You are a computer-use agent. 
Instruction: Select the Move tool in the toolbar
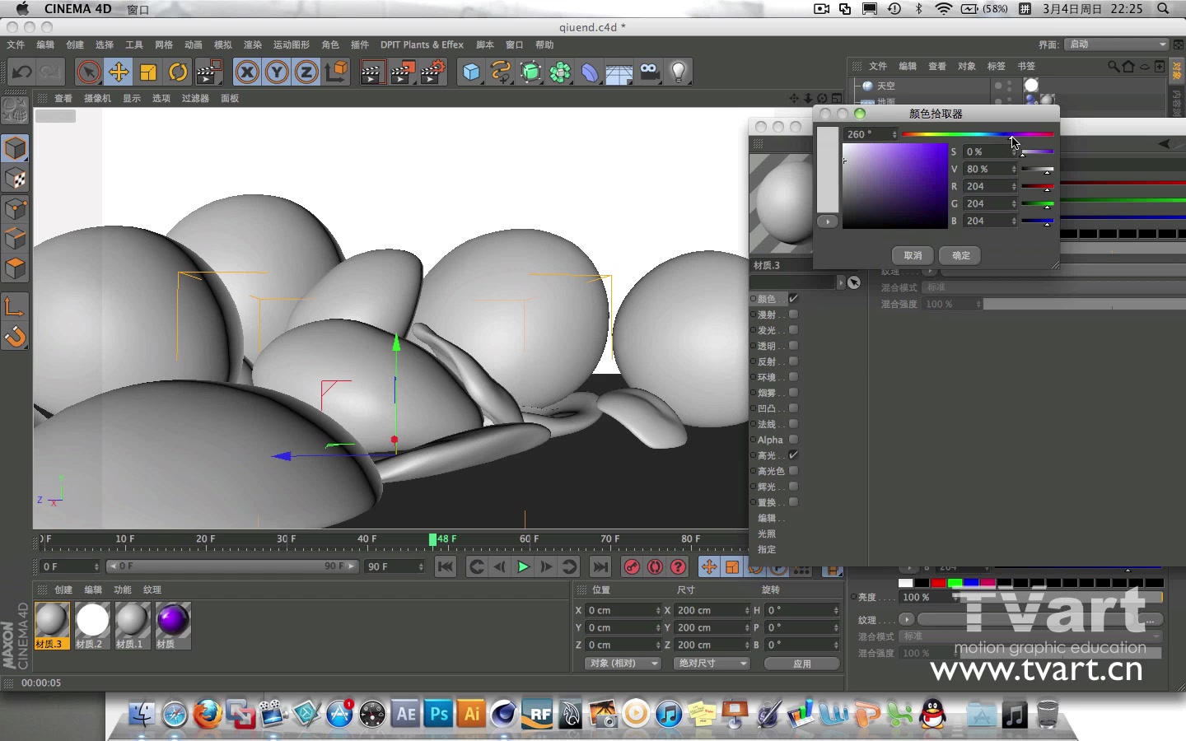pos(119,72)
